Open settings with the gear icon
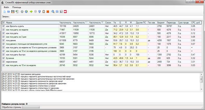Viewport: 205px width, 110px height. tap(22, 12)
